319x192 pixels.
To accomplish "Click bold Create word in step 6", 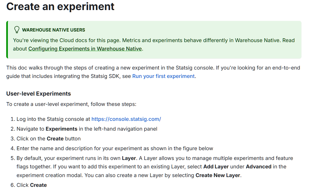I will pyautogui.click(x=38, y=185).
